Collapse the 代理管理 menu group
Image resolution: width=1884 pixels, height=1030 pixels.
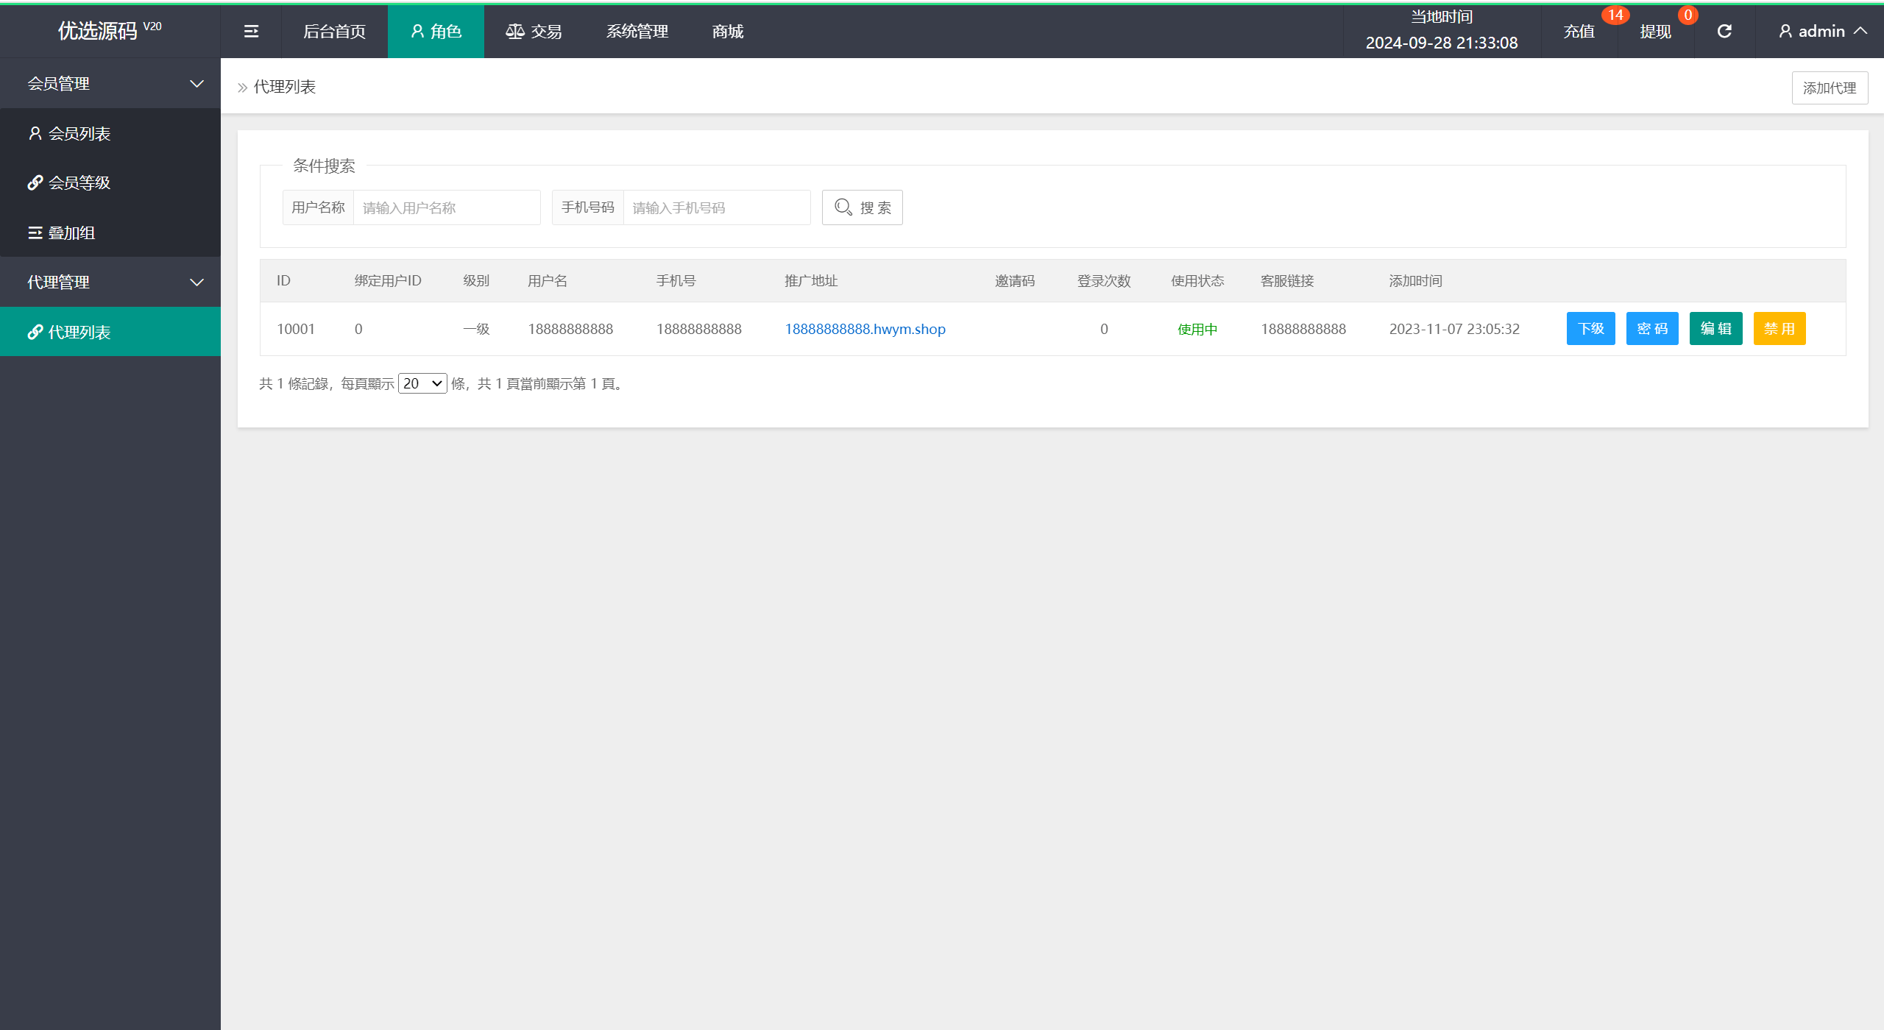(110, 283)
